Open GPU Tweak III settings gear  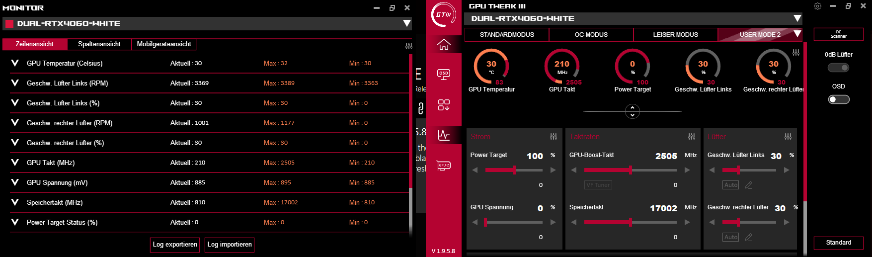817,6
